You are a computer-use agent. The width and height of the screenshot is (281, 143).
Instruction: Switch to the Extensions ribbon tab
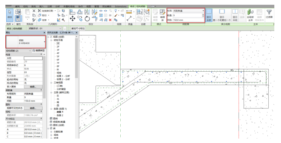click(x=120, y=6)
